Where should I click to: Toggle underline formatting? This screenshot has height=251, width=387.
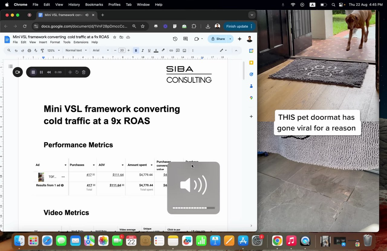tap(149, 50)
